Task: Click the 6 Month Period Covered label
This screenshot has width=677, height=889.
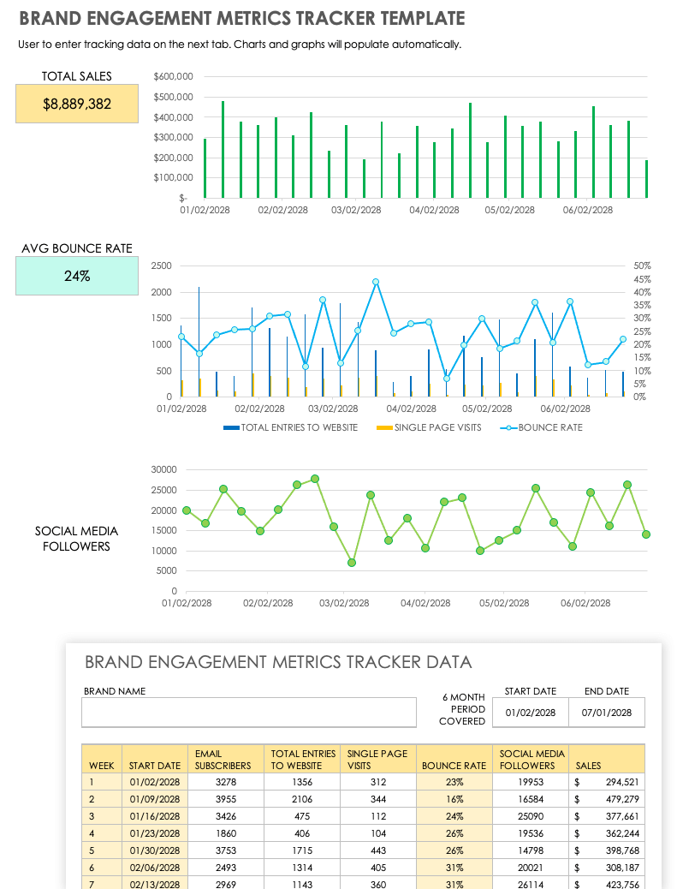Action: tap(463, 708)
